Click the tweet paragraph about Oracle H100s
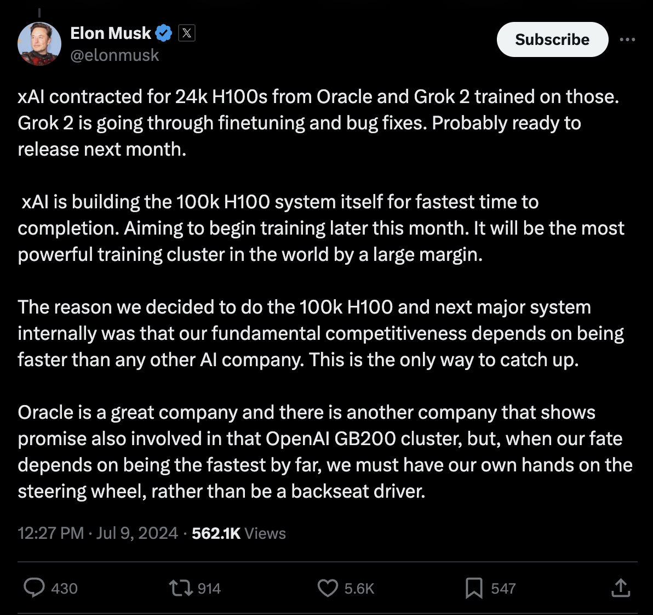The height and width of the screenshot is (615, 653). (318, 123)
